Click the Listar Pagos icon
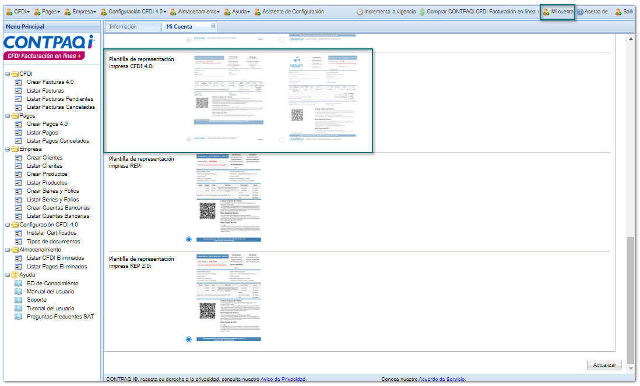640x386 pixels. [19, 133]
